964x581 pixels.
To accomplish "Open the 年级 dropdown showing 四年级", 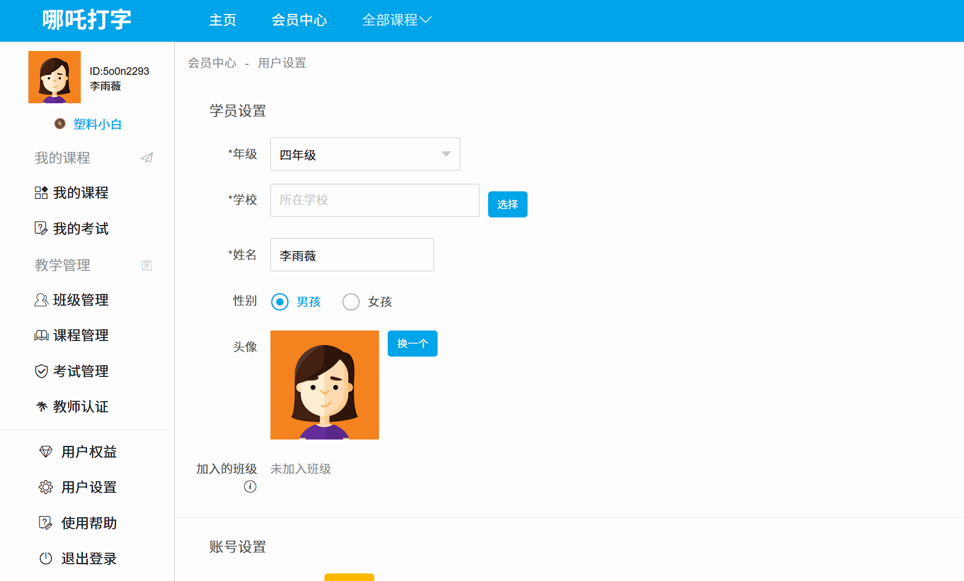I will pyautogui.click(x=365, y=154).
